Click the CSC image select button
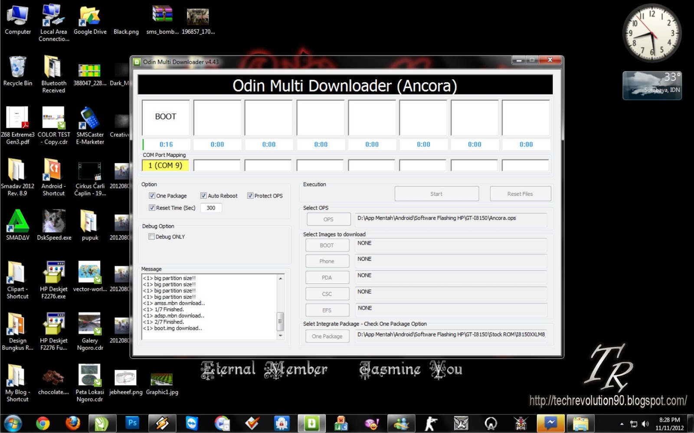694x433 pixels. [327, 294]
